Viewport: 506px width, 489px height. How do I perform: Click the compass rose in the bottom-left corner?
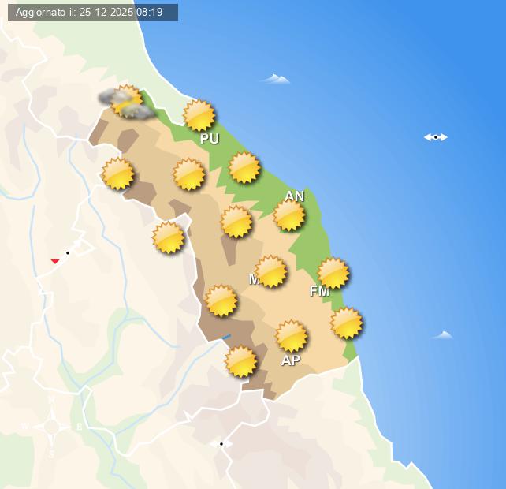(52, 427)
